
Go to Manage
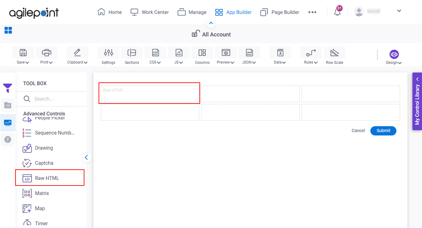click(x=192, y=12)
